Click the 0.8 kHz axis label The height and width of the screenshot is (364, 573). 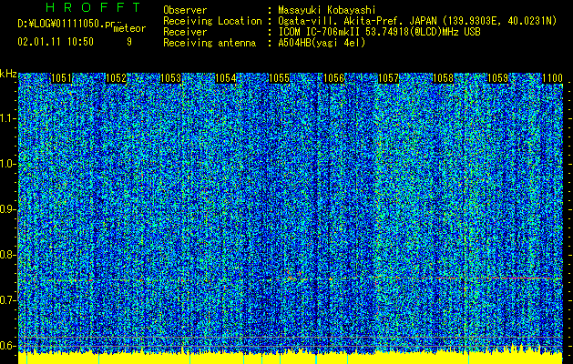pos(8,255)
